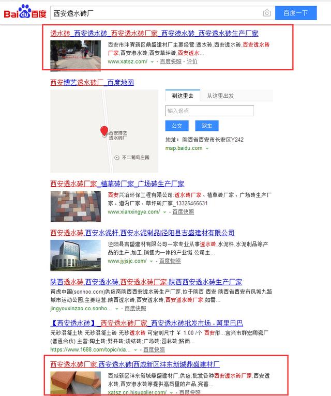Open the map.baidu.com link
This screenshot has width=331, height=396.
point(184,148)
